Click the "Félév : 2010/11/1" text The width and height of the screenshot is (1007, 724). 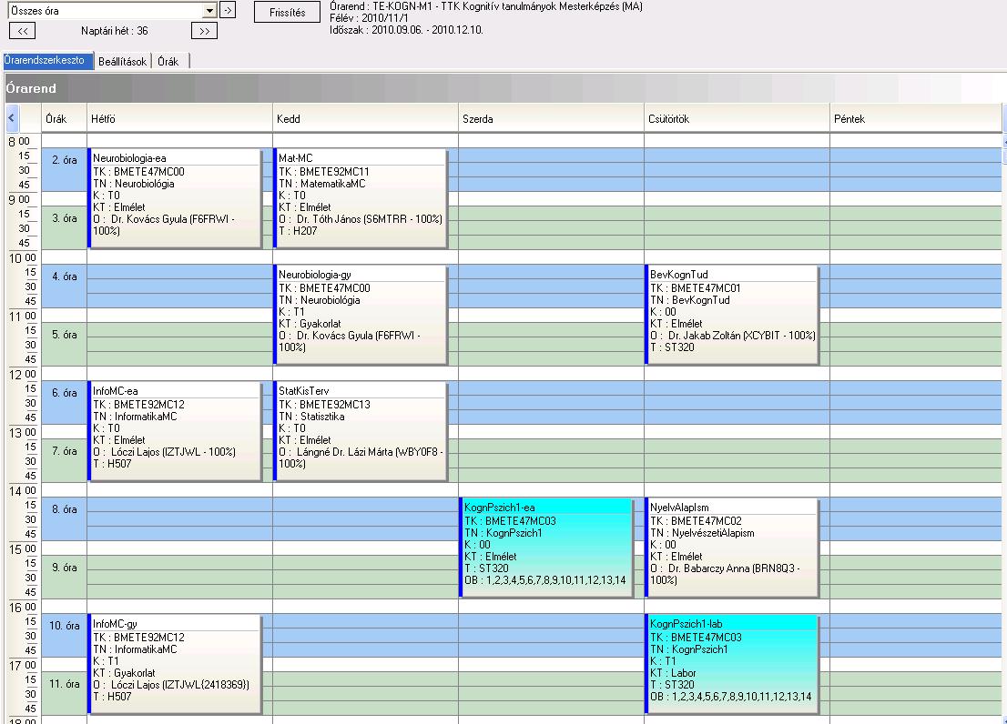click(x=369, y=18)
